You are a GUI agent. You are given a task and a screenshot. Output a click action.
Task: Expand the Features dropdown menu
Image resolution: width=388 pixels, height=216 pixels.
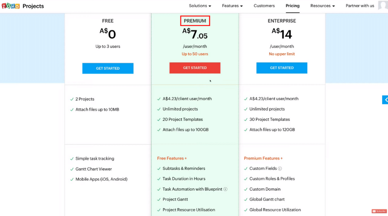pyautogui.click(x=232, y=6)
